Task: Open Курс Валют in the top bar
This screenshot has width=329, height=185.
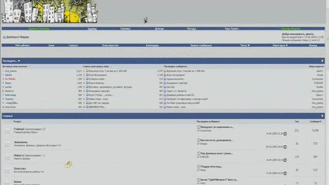Action: [232, 29]
